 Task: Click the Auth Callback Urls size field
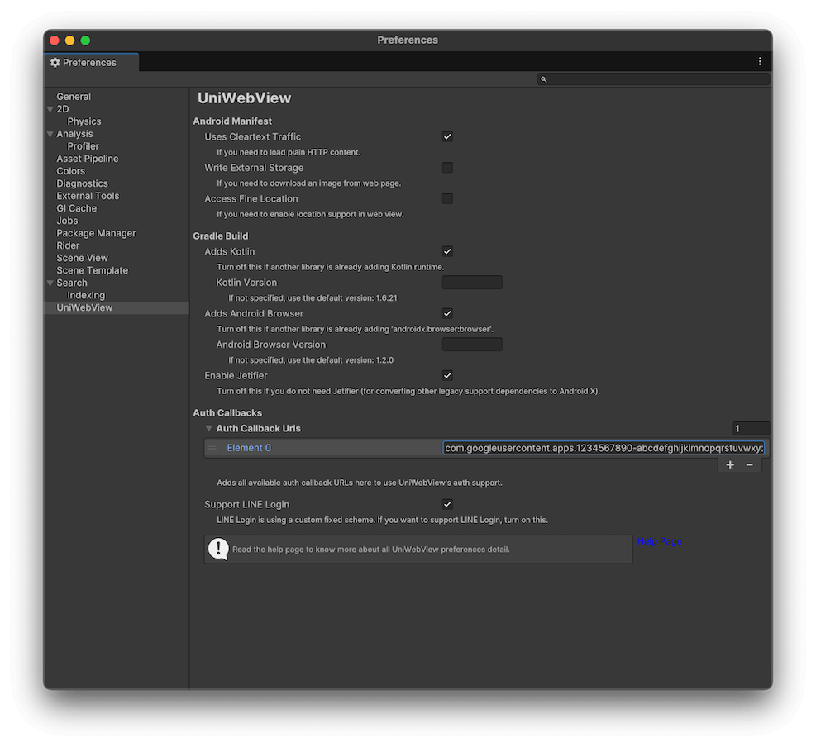[x=751, y=429]
